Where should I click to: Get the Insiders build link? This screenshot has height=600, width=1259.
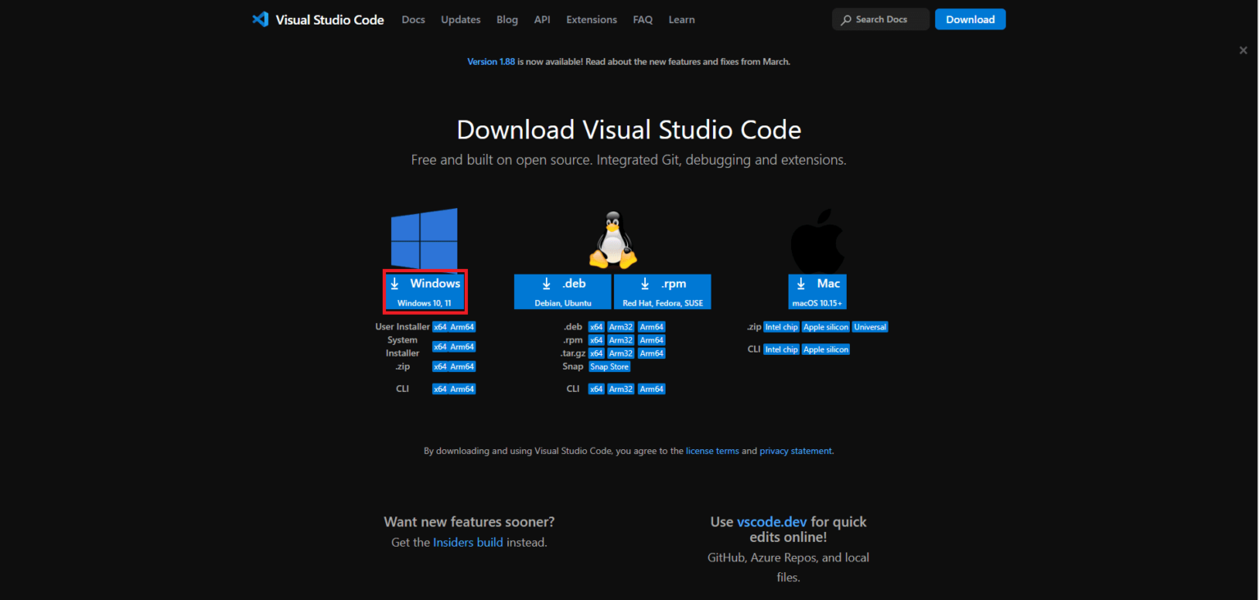pos(468,542)
